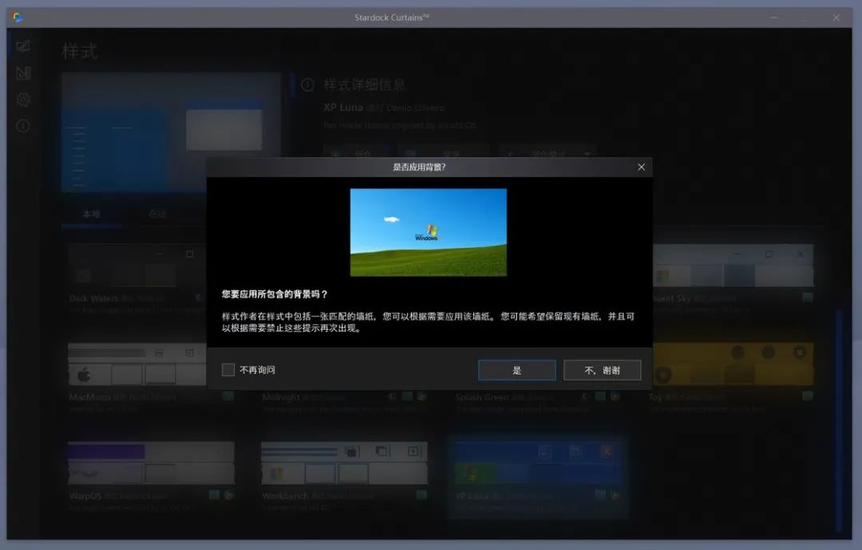Click 是 to apply the background
Image resolution: width=862 pixels, height=550 pixels.
(516, 370)
